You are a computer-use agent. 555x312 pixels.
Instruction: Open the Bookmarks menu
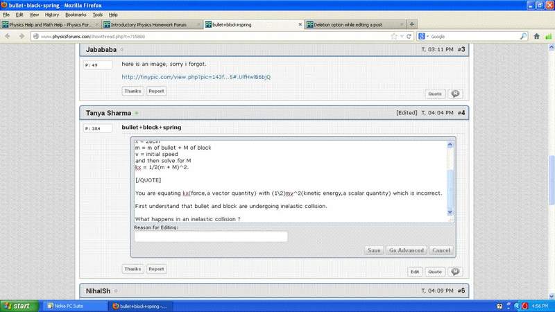[x=76, y=15]
